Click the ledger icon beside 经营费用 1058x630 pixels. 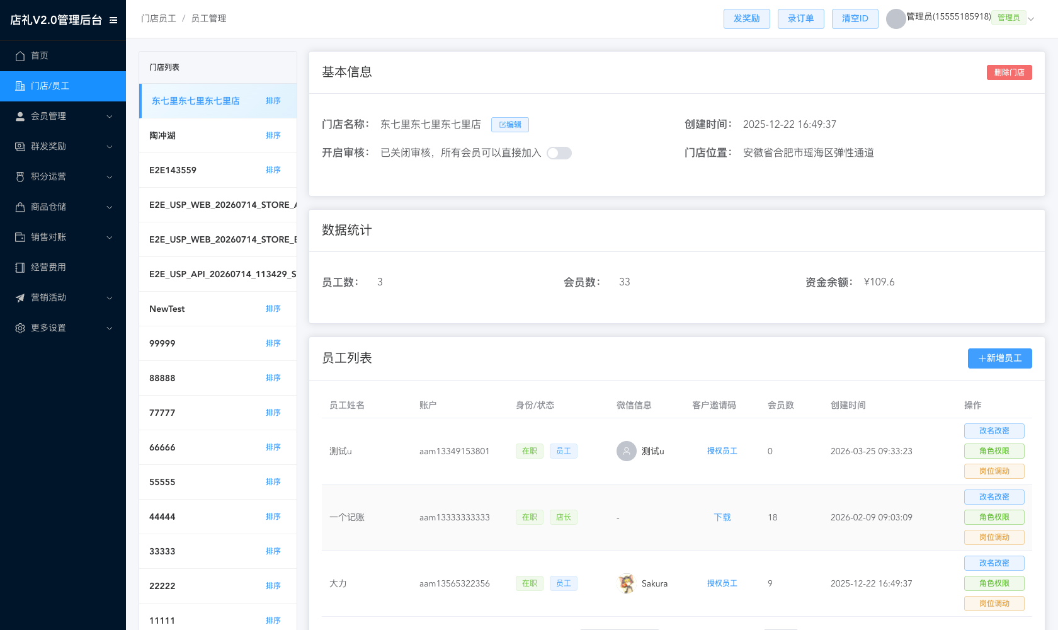click(x=20, y=268)
